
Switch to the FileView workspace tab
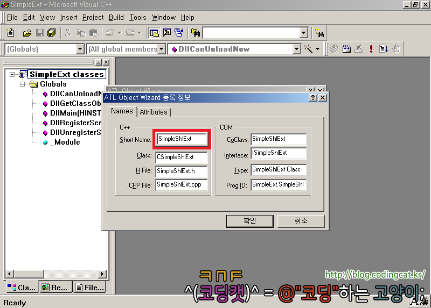[x=90, y=288]
